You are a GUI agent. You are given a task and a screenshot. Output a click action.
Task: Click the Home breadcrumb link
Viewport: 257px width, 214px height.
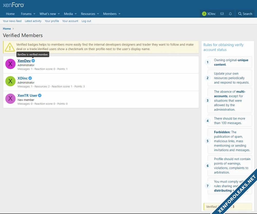pos(7,29)
